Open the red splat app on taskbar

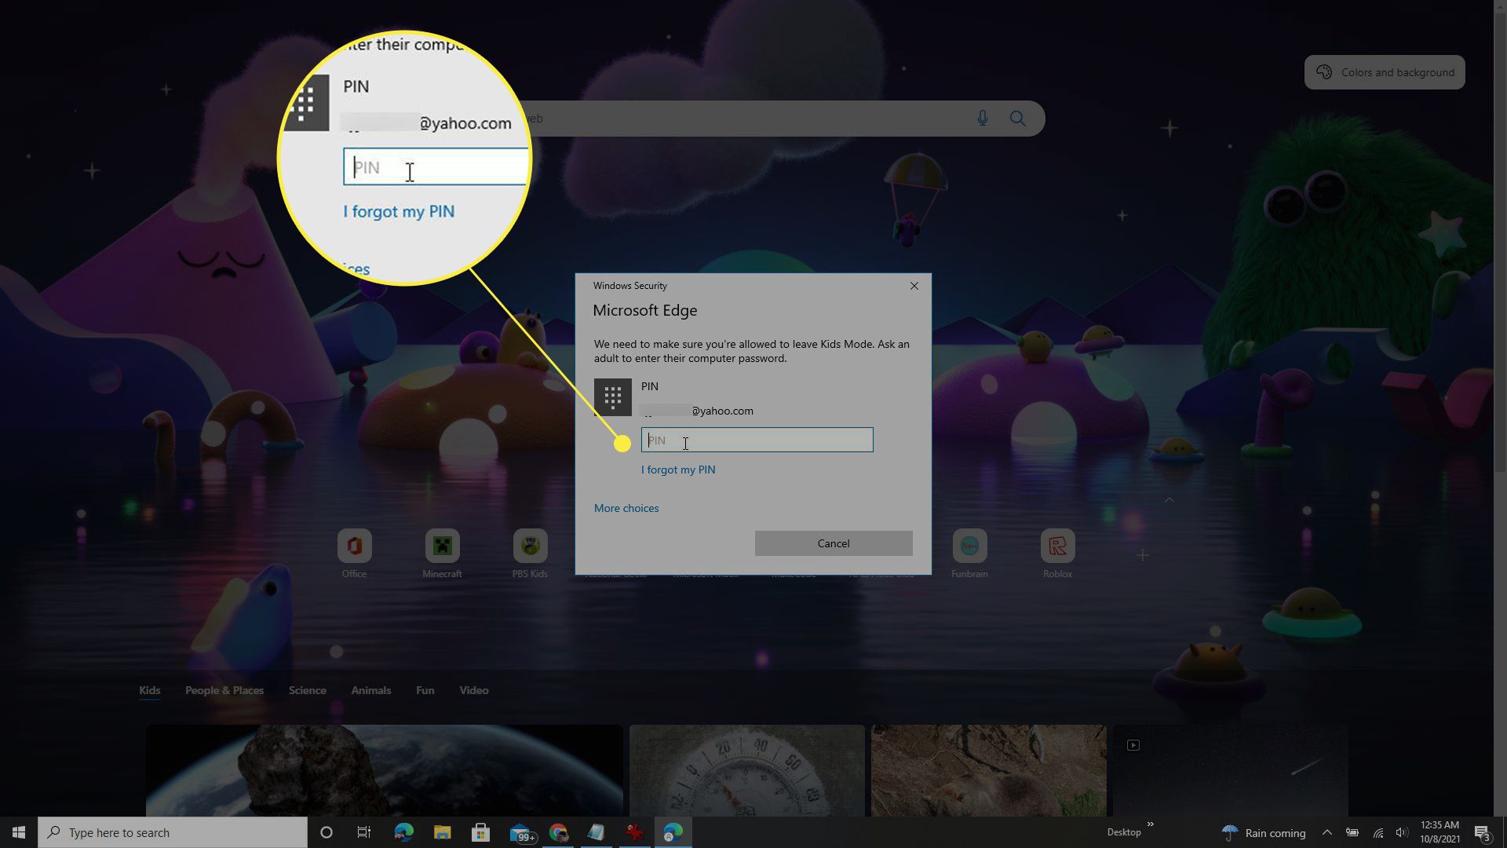point(635,832)
